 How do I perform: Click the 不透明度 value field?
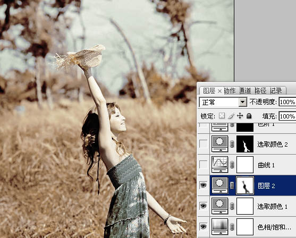[287, 102]
